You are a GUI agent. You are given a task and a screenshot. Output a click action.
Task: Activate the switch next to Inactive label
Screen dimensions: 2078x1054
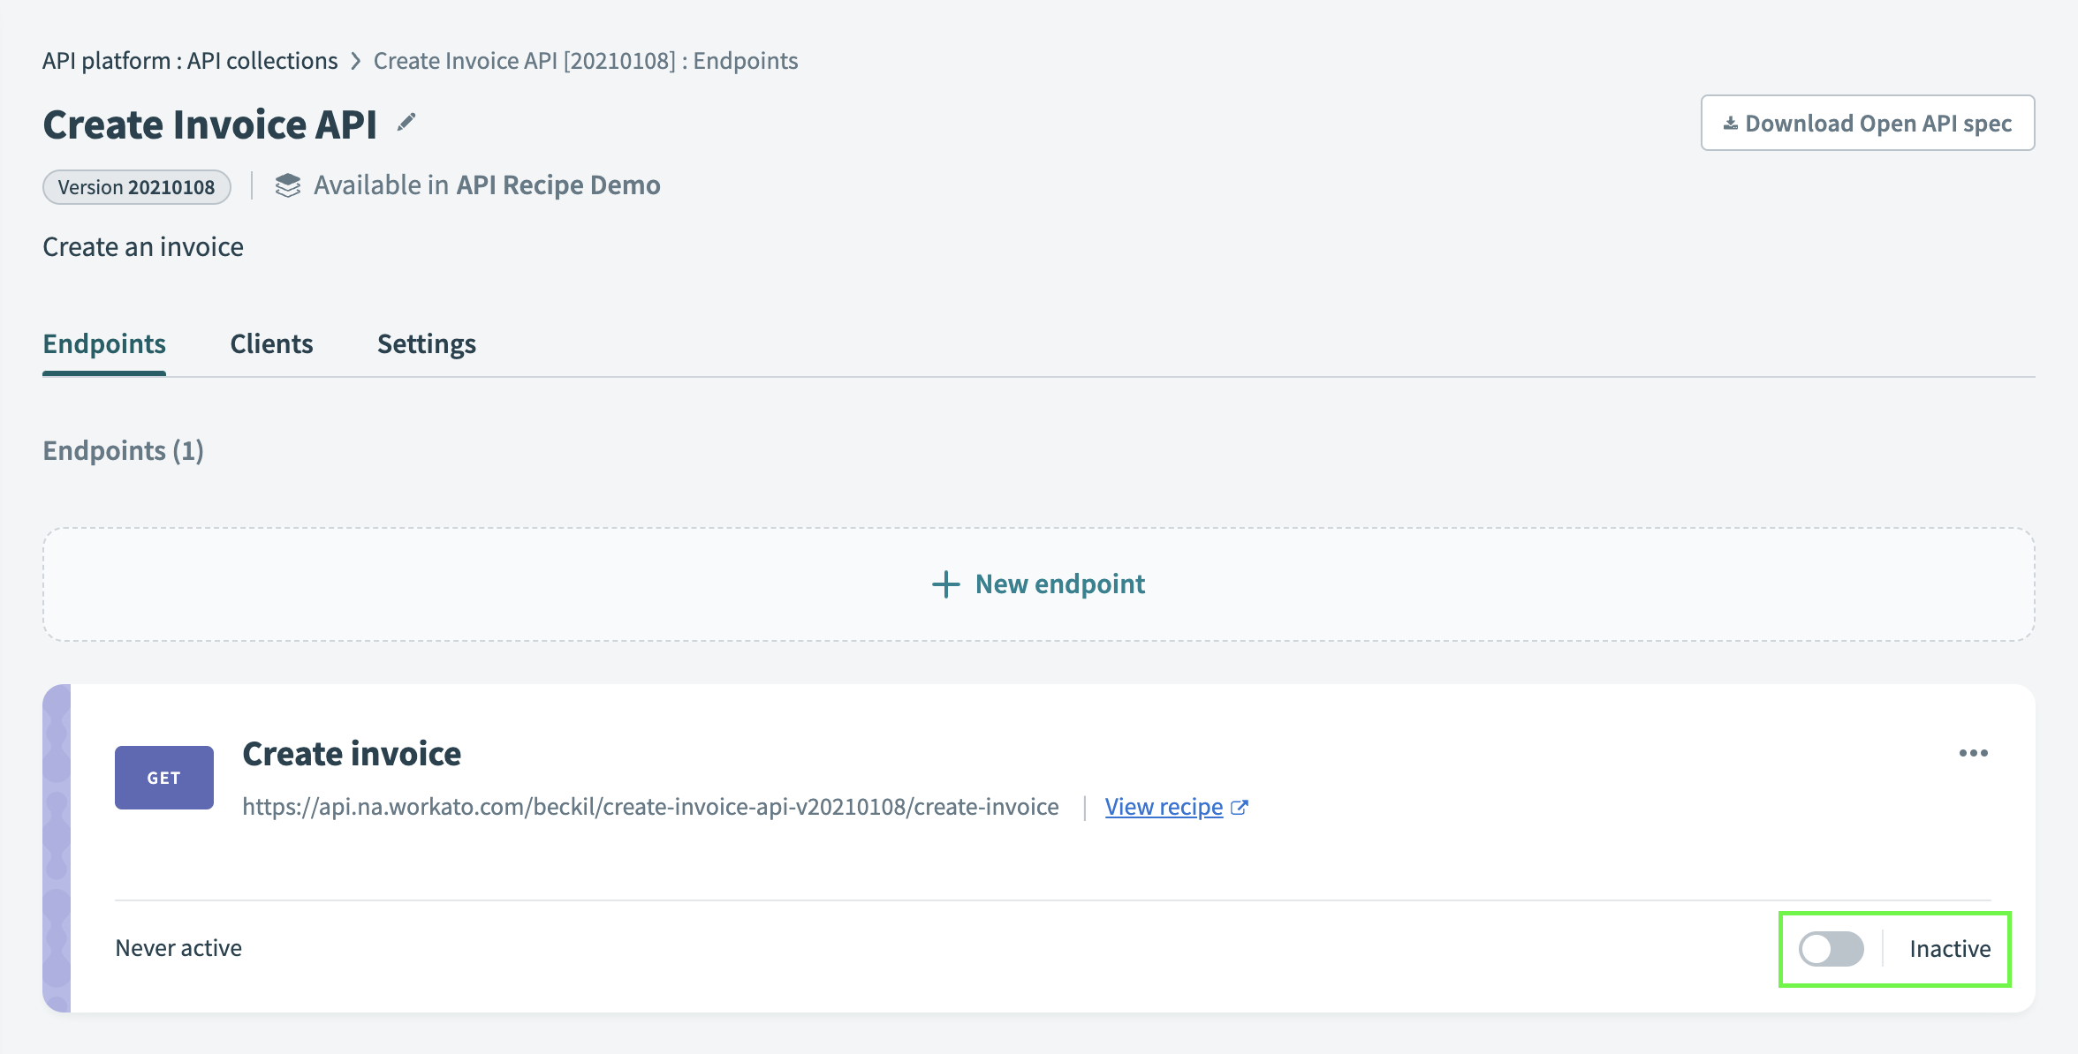tap(1831, 949)
